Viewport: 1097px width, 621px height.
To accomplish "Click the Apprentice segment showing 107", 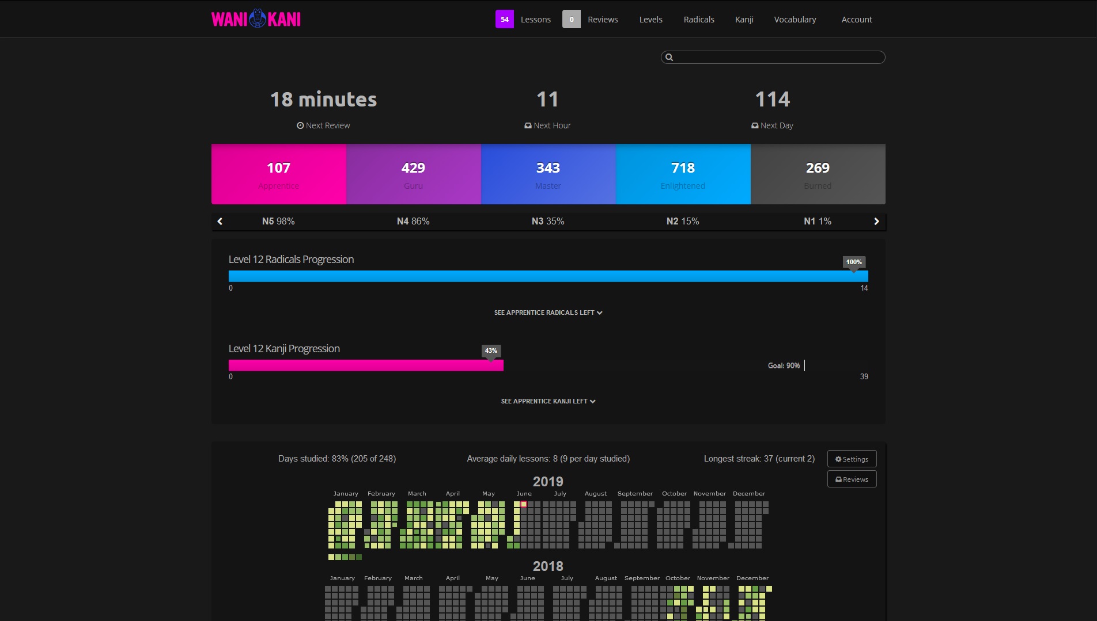I will click(x=278, y=174).
